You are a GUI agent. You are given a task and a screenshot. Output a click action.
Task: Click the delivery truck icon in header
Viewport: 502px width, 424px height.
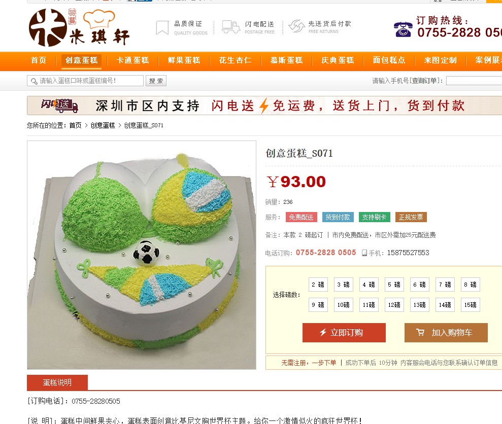(231, 27)
